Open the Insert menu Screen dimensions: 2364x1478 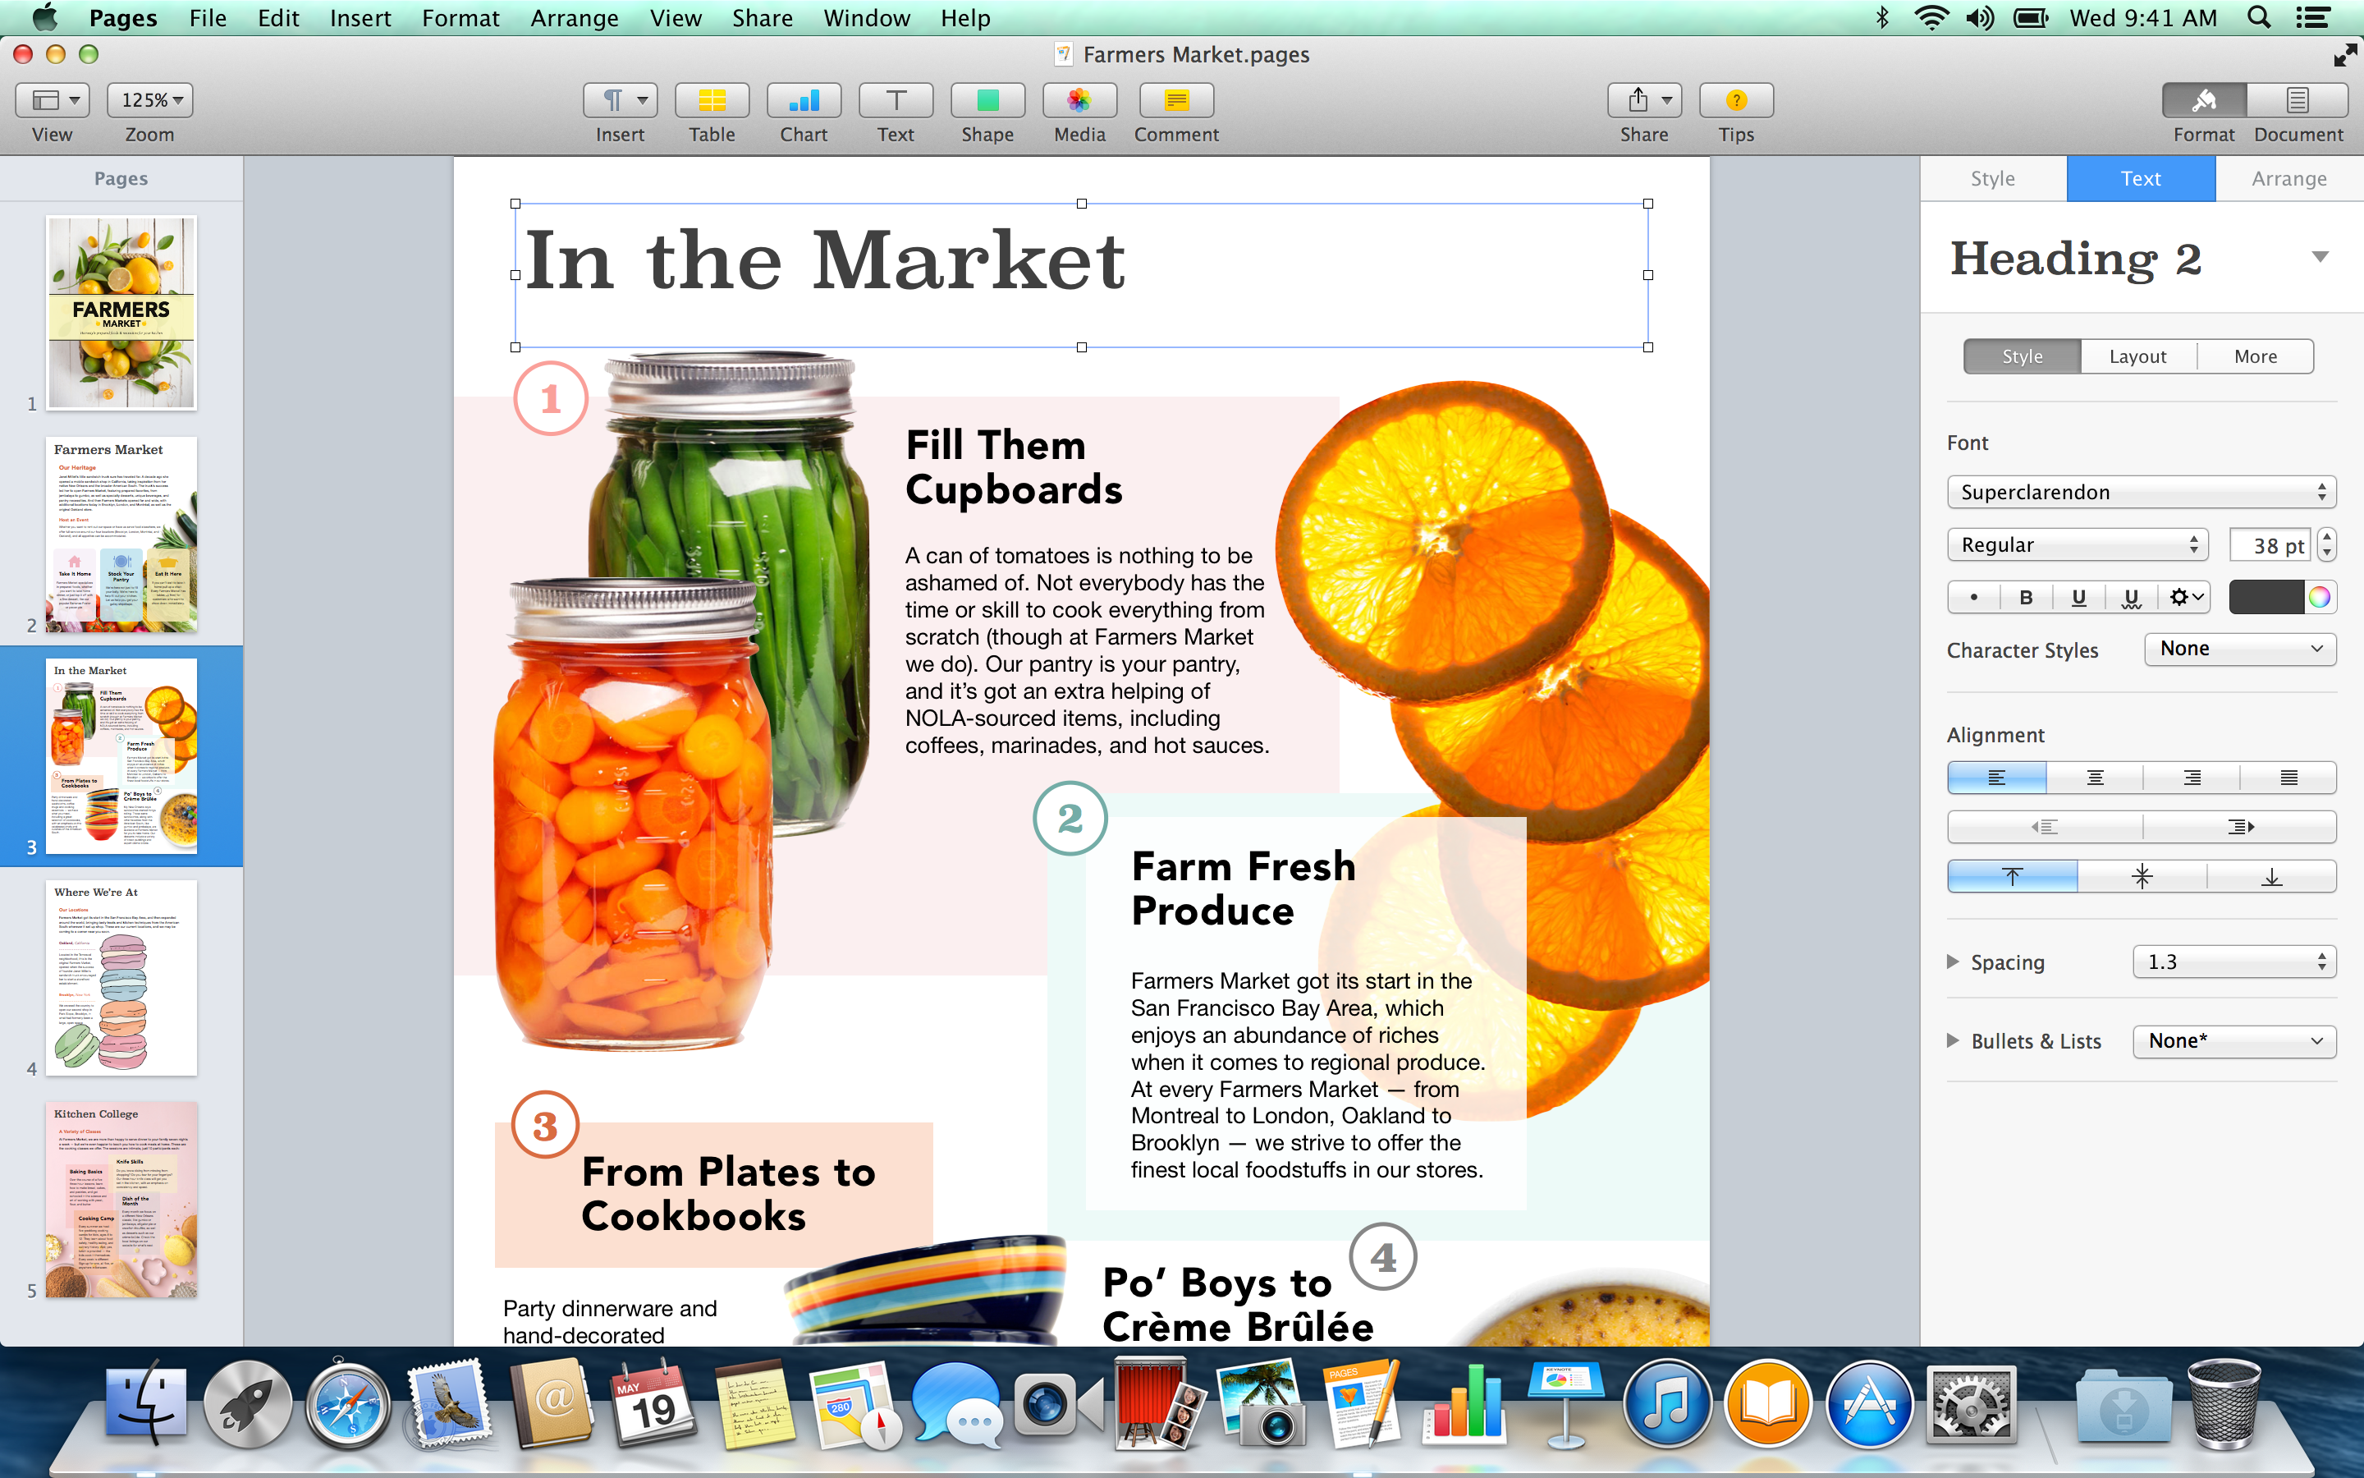tap(360, 17)
